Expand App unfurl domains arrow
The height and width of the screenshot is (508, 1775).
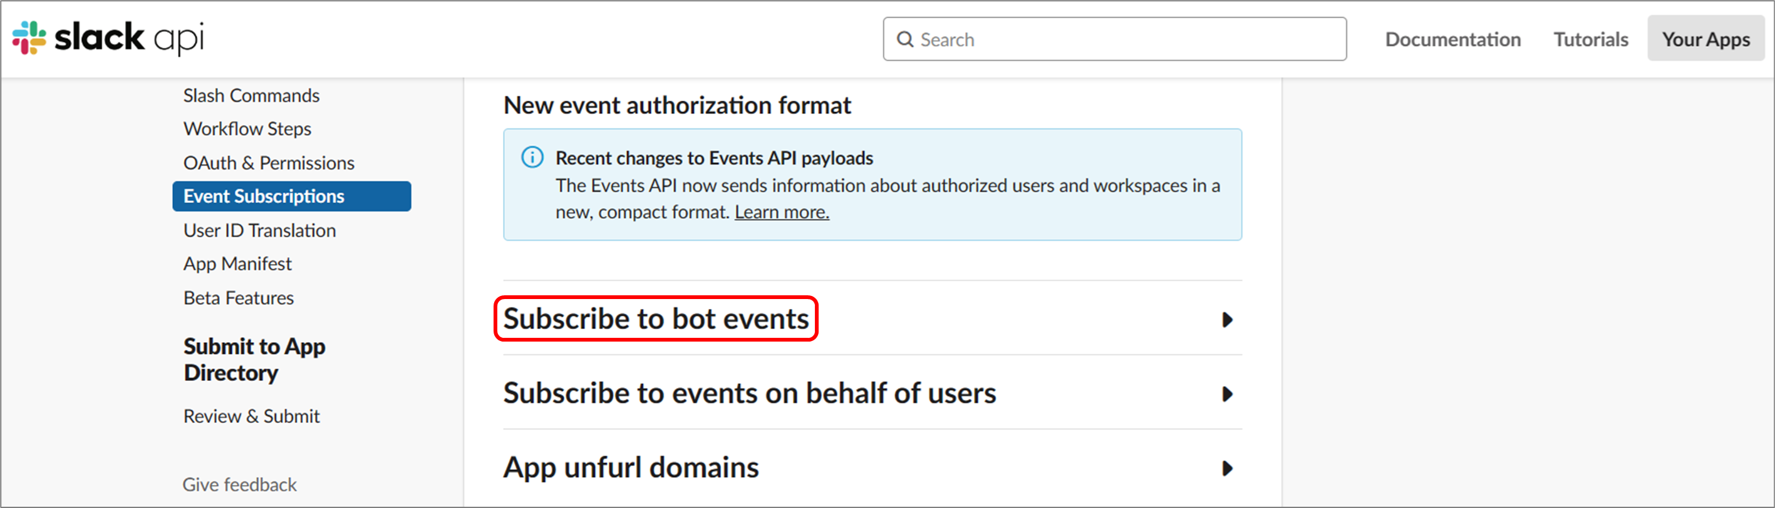pyautogui.click(x=1226, y=469)
